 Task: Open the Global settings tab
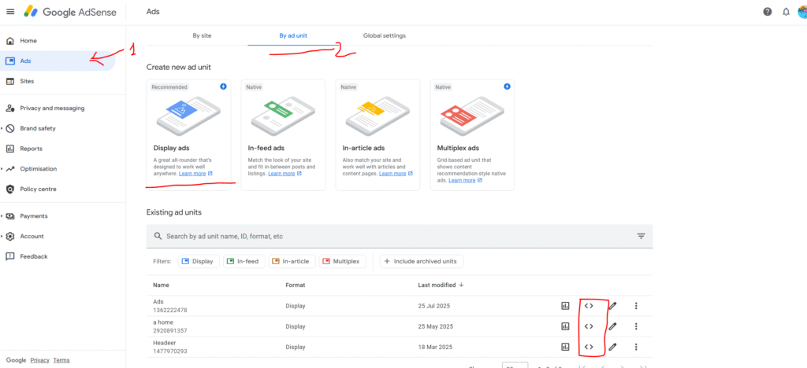tap(385, 35)
